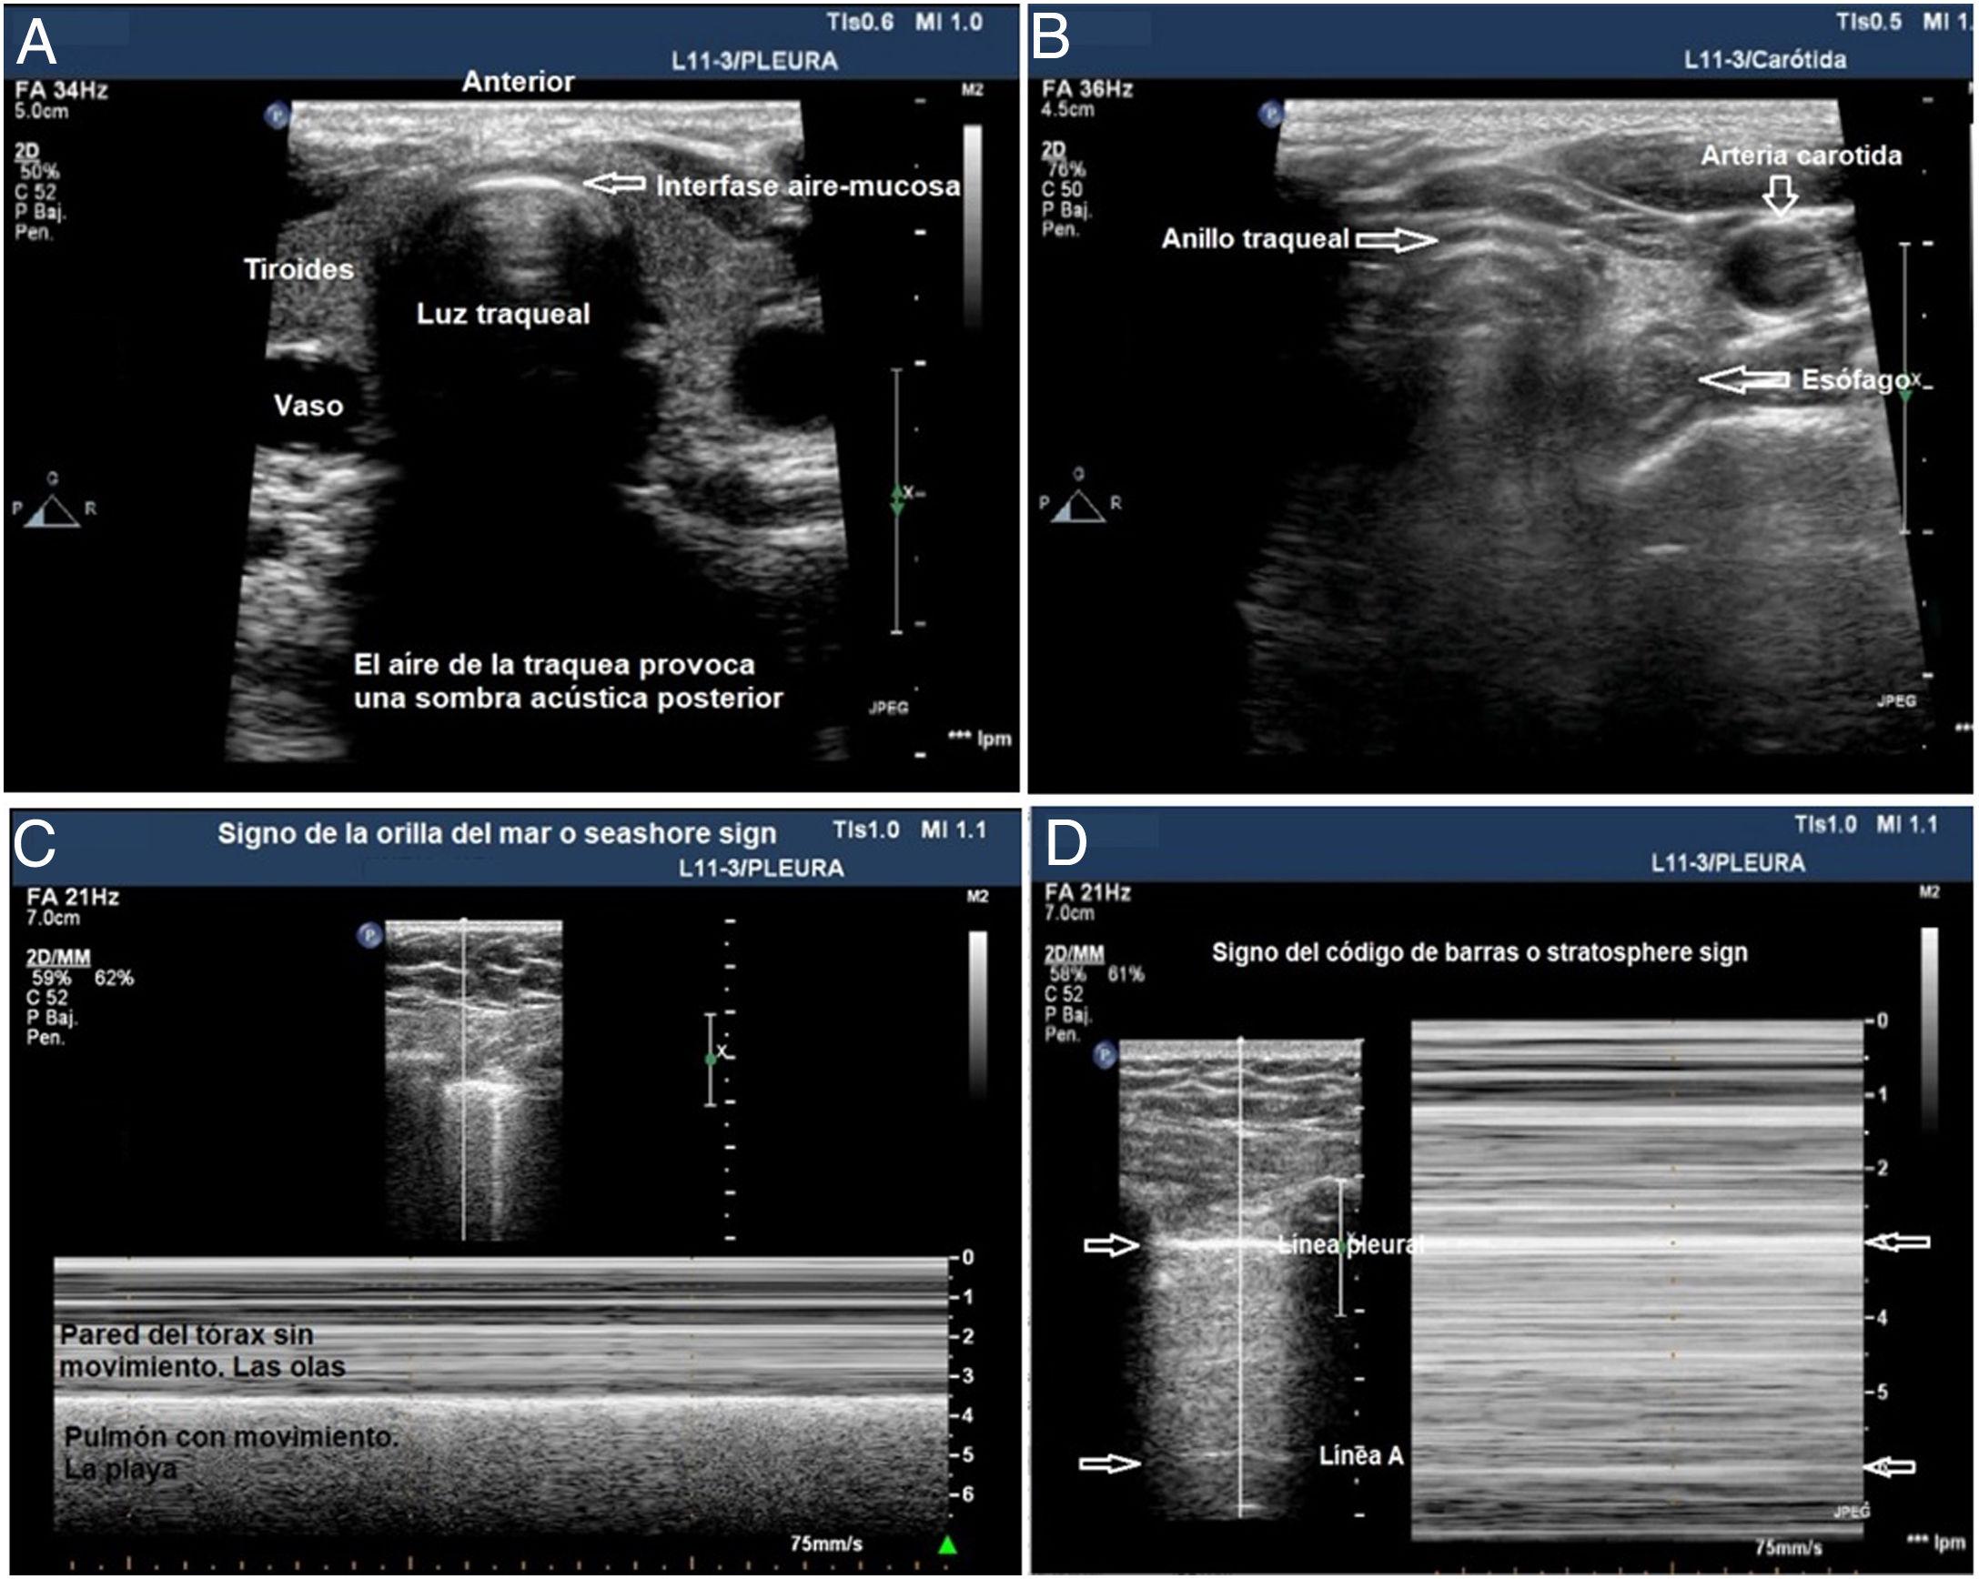Click the Esófago arrow pointer
This screenshot has height=1579, width=1979.
1743,379
